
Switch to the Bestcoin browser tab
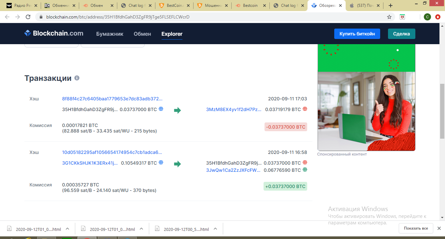click(x=250, y=6)
